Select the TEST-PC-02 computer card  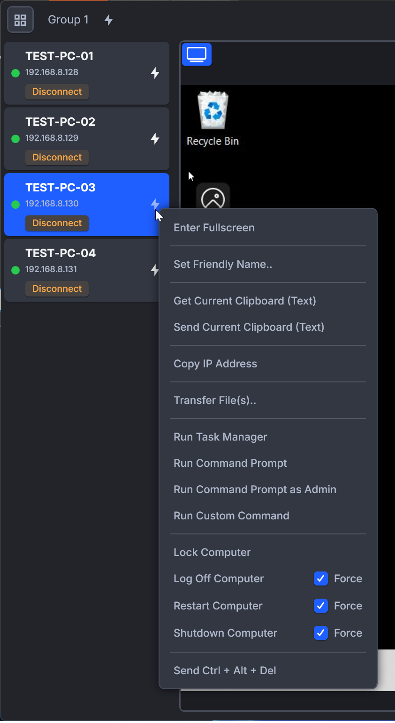tap(87, 139)
